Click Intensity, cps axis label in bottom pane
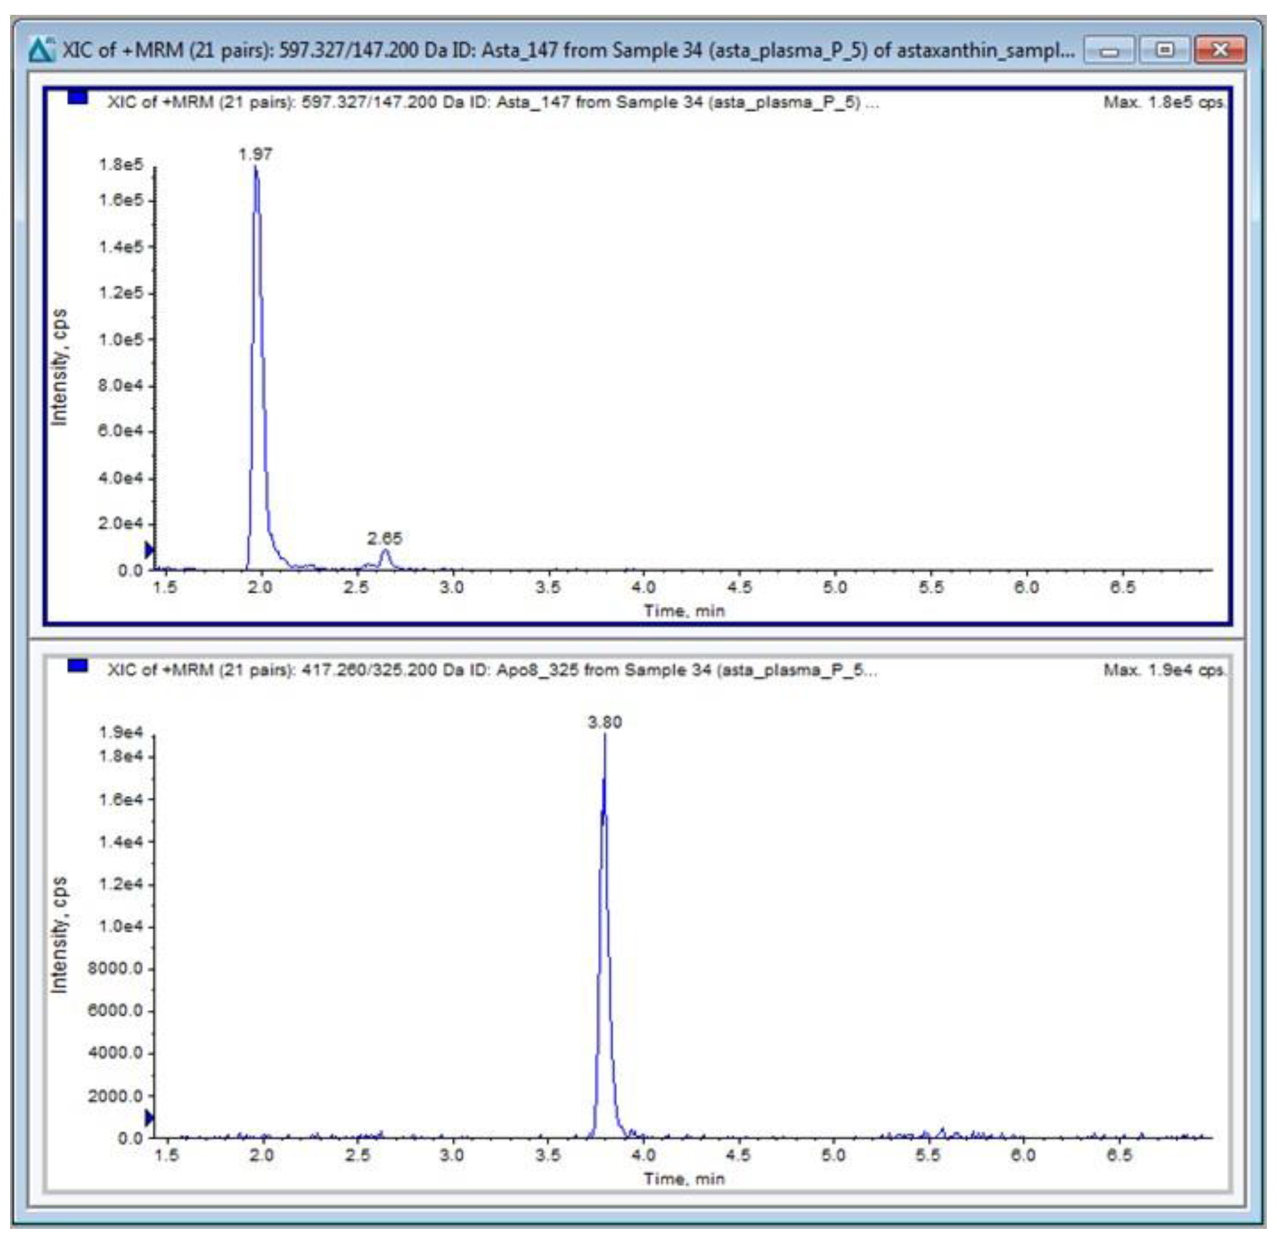Viewport: 1277px width, 1236px height. coord(59,935)
